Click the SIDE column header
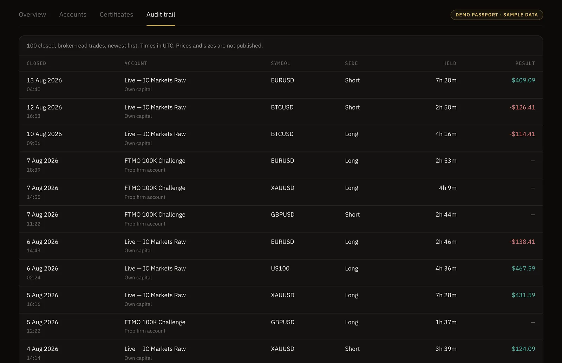The width and height of the screenshot is (562, 363). click(x=352, y=64)
